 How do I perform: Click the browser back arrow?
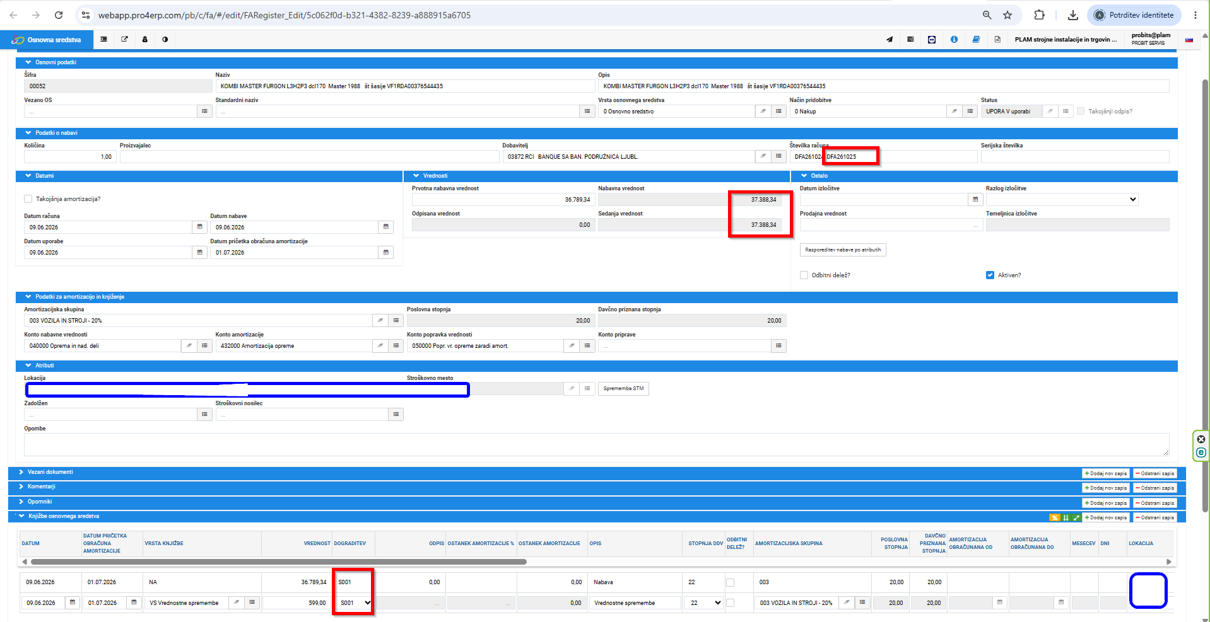[13, 15]
